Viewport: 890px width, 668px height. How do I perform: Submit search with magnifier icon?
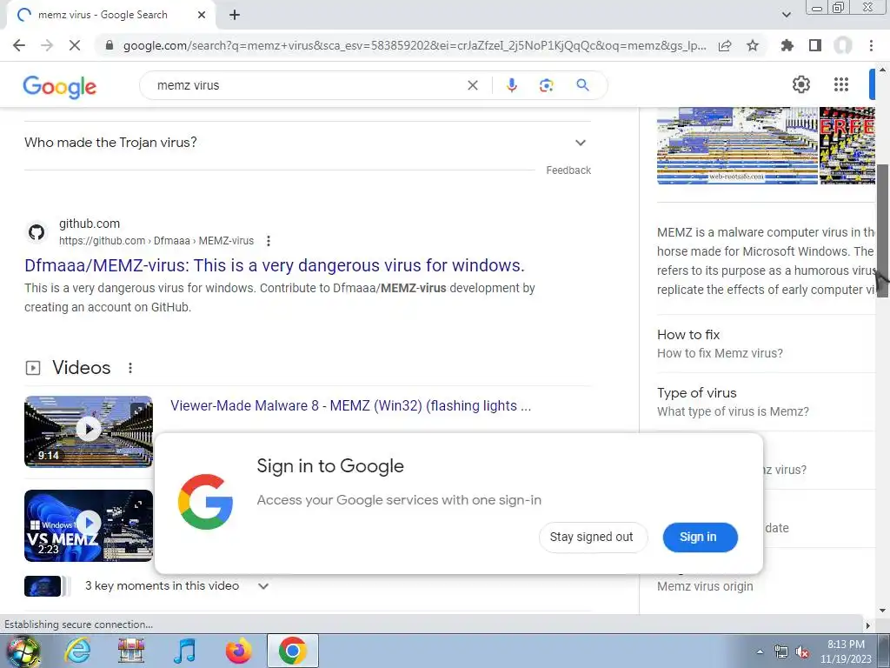(582, 85)
